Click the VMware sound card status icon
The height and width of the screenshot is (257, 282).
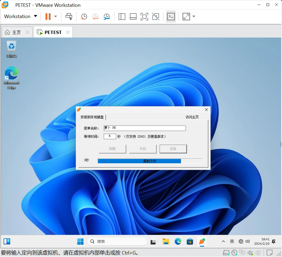click(x=250, y=253)
